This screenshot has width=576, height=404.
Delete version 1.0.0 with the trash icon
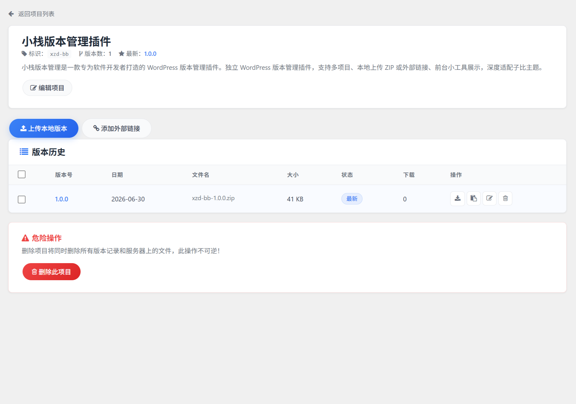[x=505, y=199]
